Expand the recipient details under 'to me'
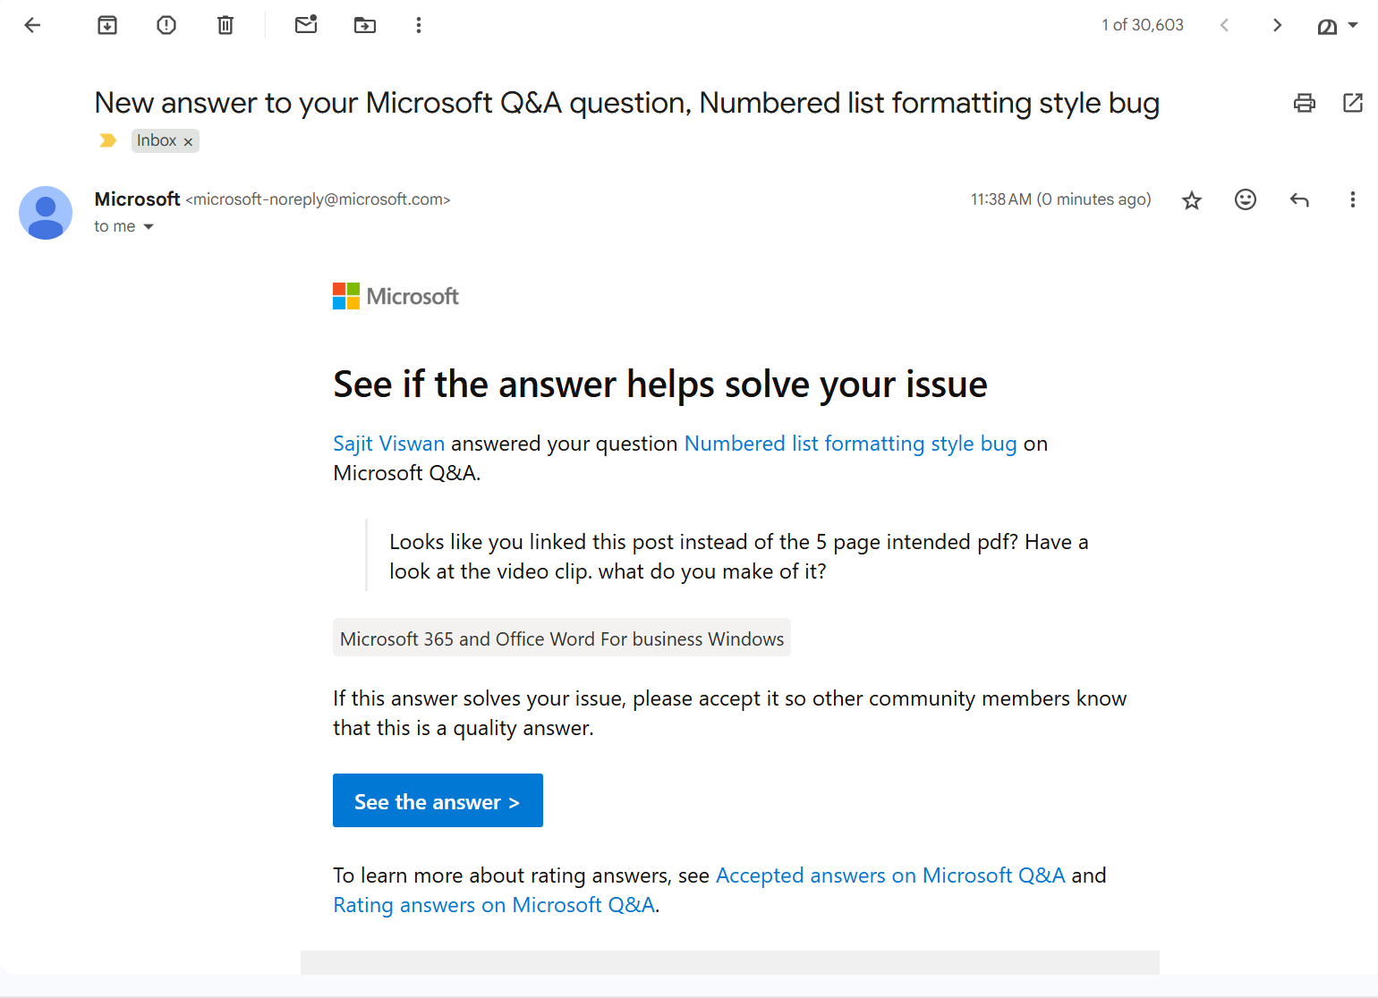The height and width of the screenshot is (998, 1378). (x=148, y=225)
